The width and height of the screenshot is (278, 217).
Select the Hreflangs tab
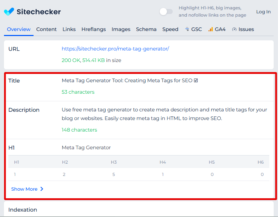coord(94,29)
